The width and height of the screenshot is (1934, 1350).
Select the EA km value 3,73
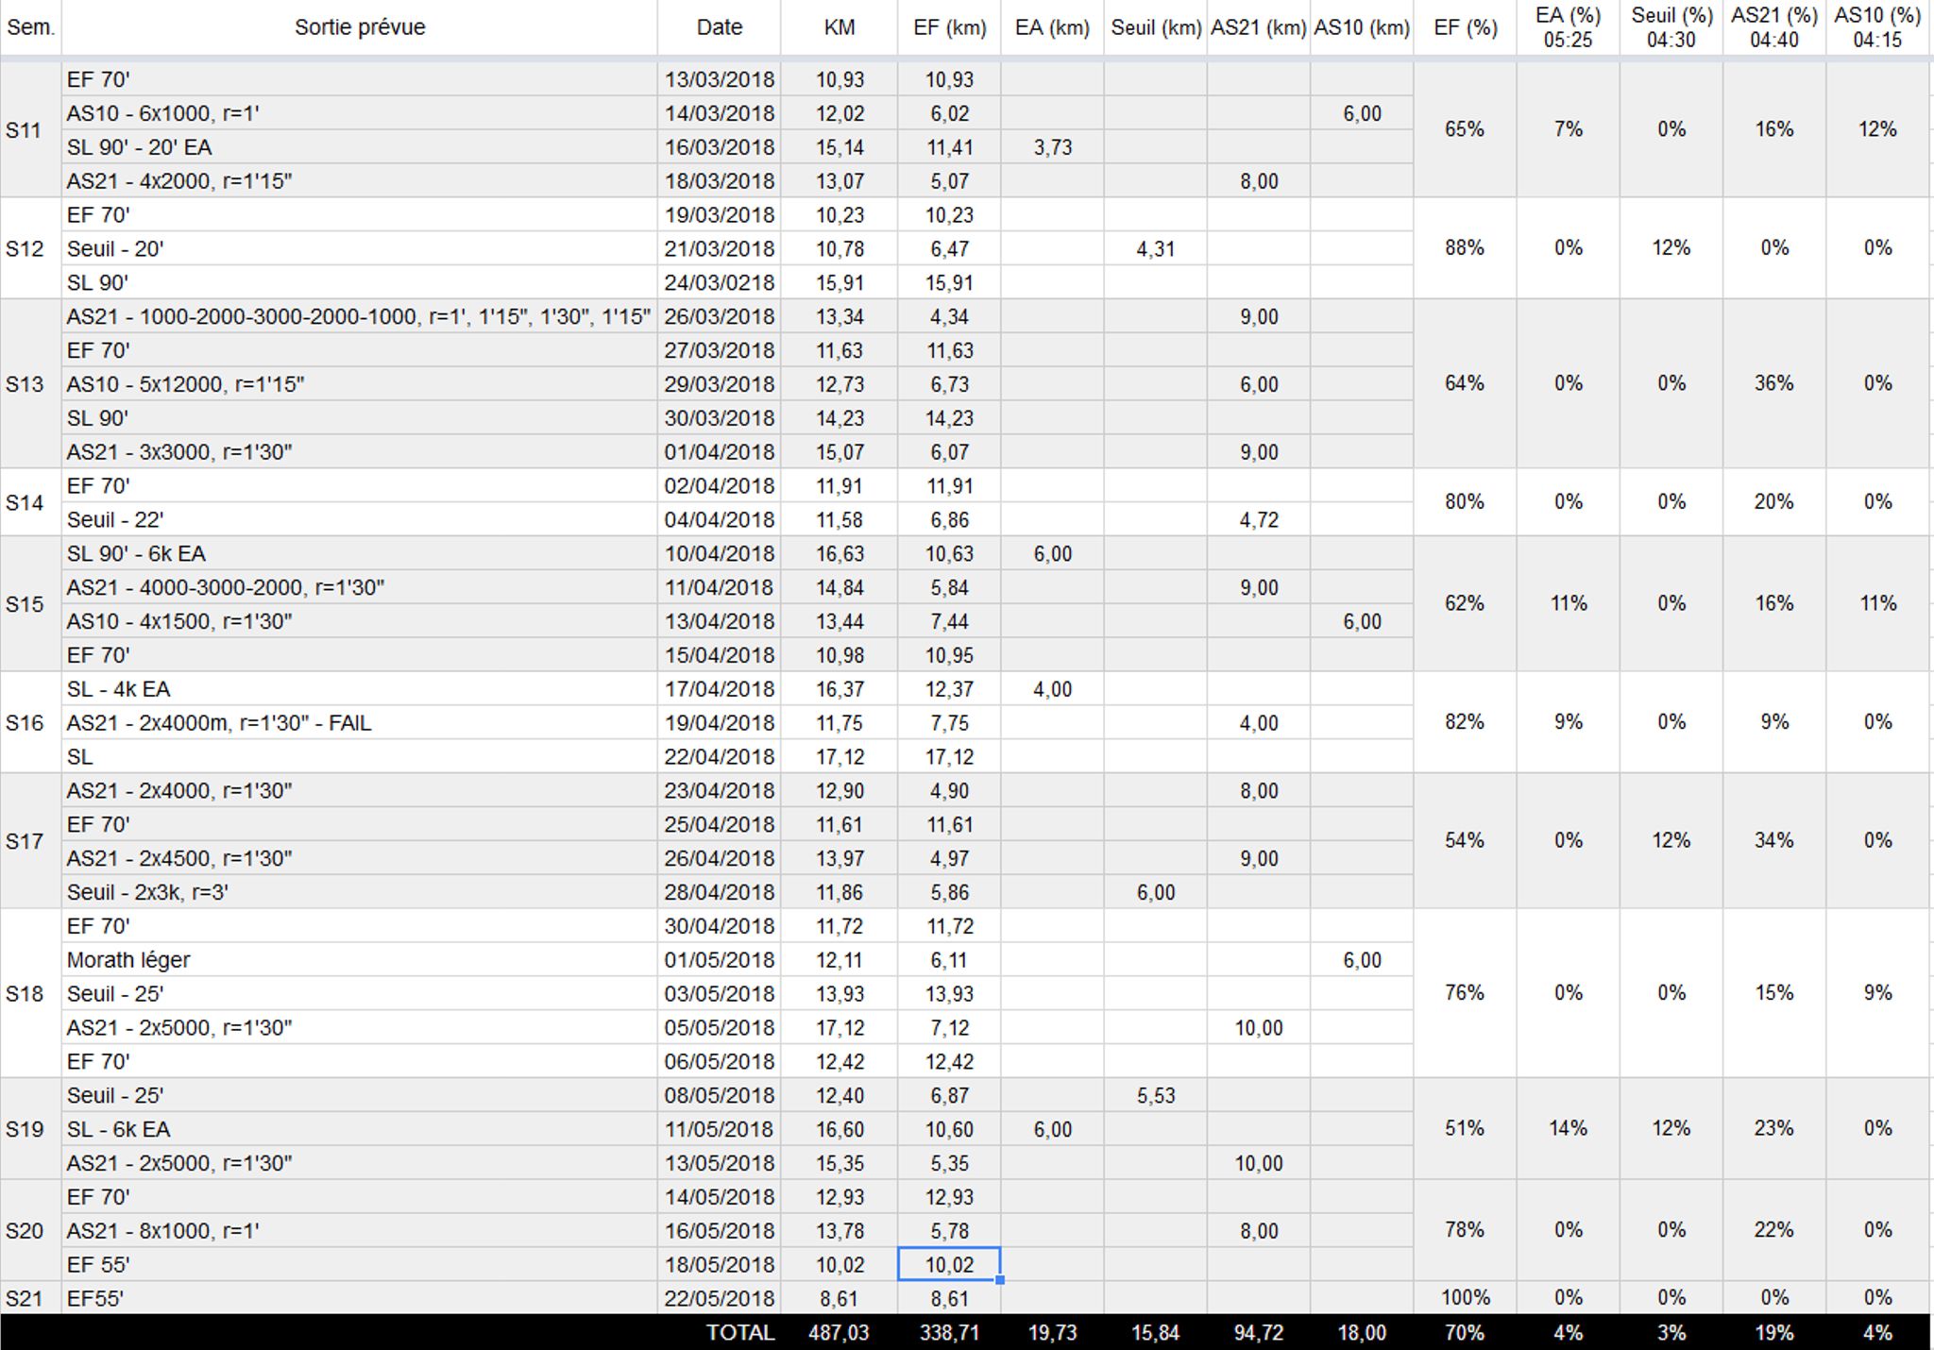pos(1052,147)
